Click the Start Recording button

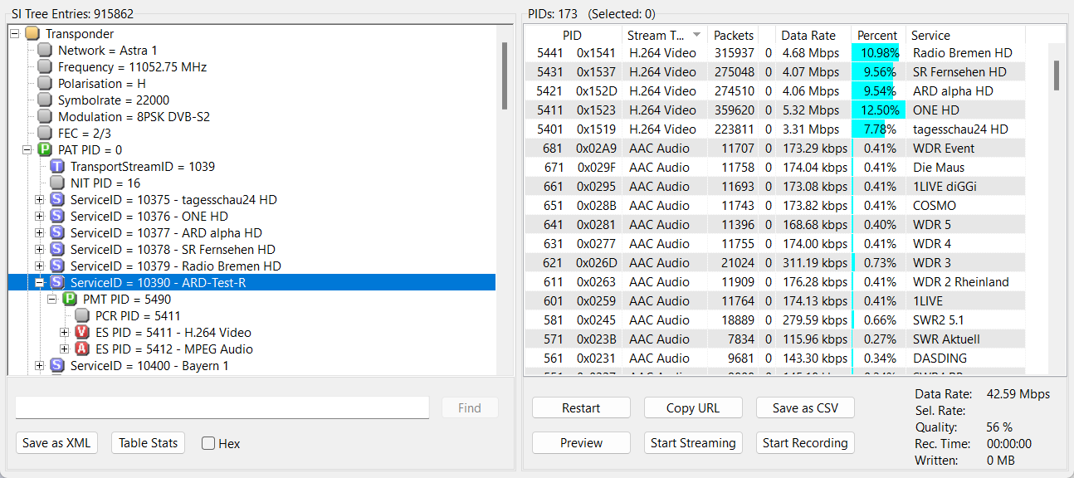[805, 443]
